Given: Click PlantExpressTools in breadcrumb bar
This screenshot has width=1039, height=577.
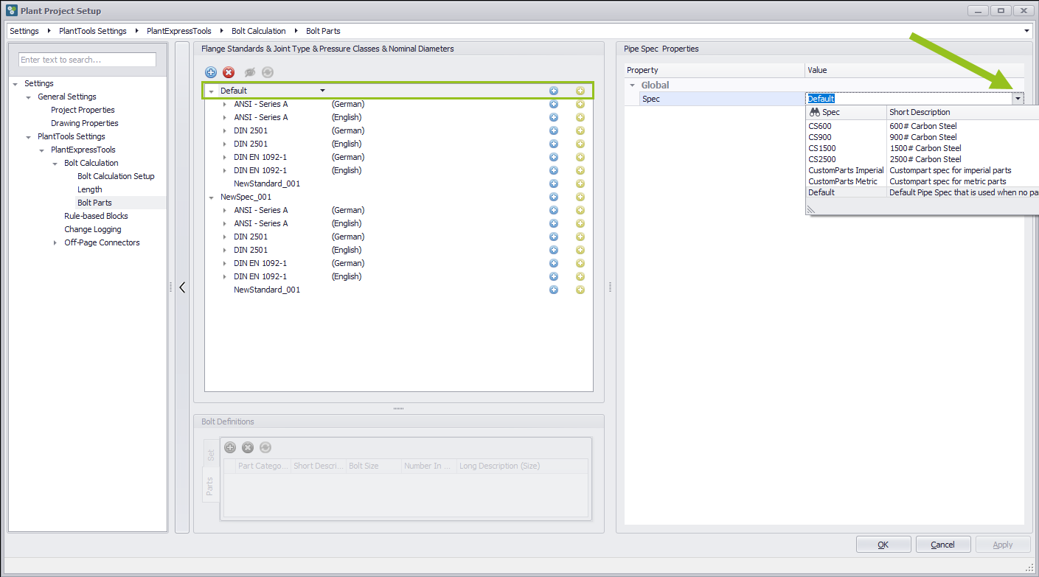Looking at the screenshot, I should [x=179, y=31].
